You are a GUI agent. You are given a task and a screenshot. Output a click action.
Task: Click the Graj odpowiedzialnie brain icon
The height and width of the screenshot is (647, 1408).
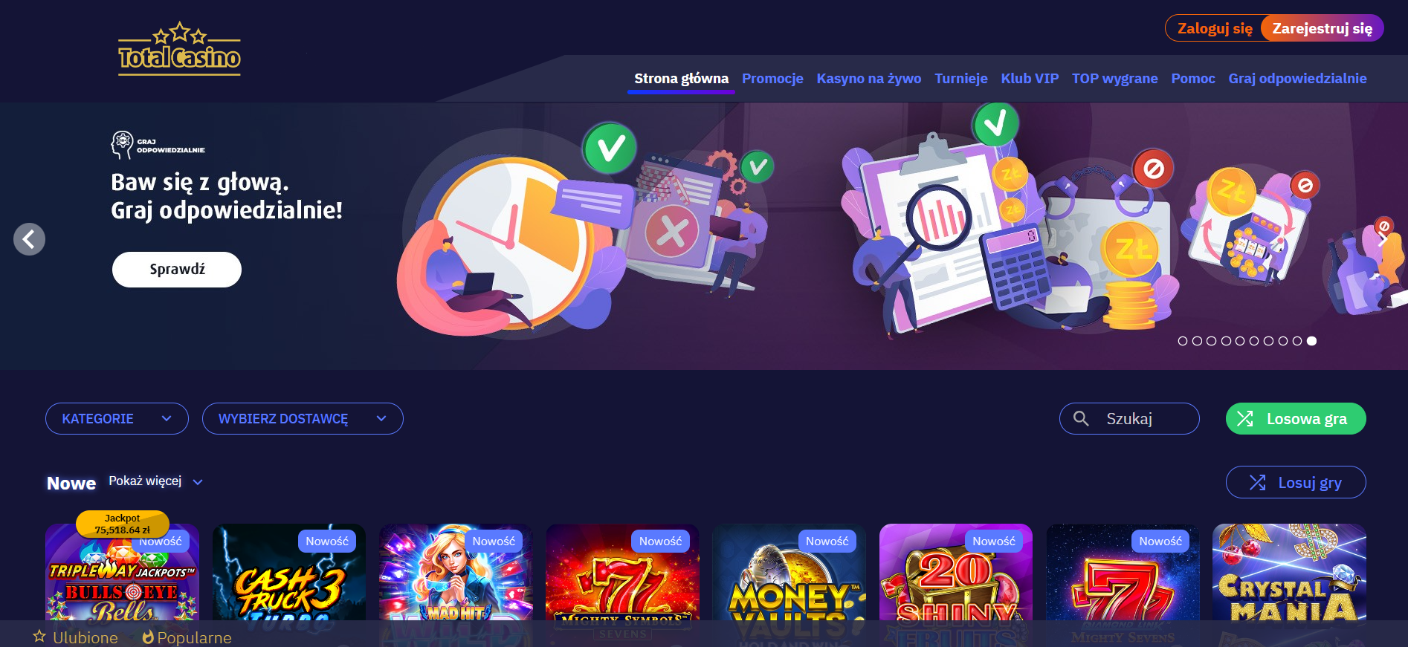(122, 144)
